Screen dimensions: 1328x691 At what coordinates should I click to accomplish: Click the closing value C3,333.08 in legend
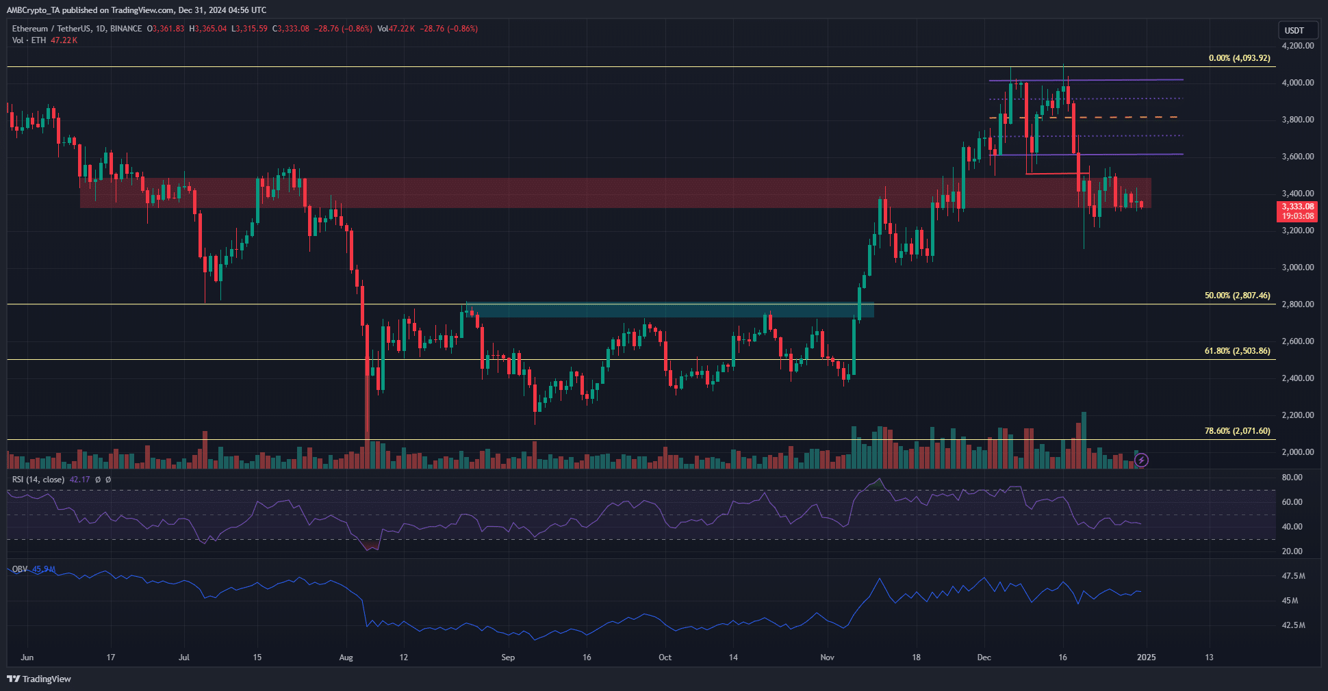[x=292, y=29]
